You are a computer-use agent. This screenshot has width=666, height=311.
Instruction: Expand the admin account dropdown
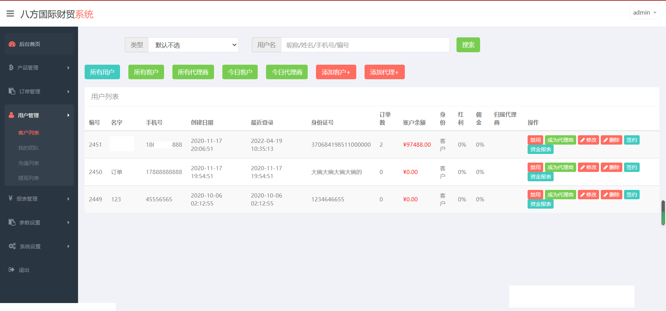point(644,12)
